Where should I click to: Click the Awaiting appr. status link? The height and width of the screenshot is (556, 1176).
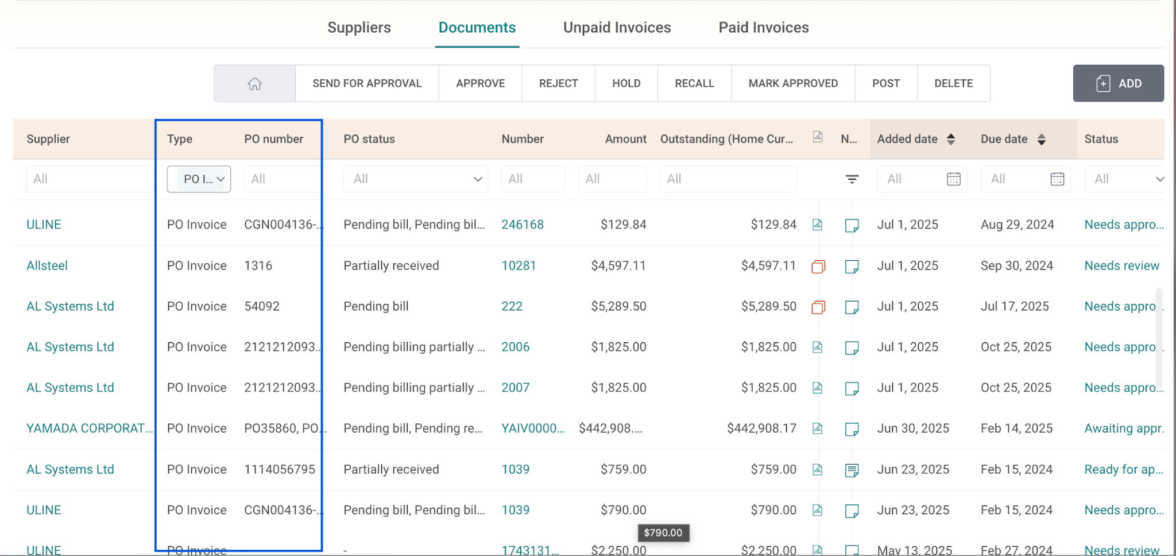1124,428
